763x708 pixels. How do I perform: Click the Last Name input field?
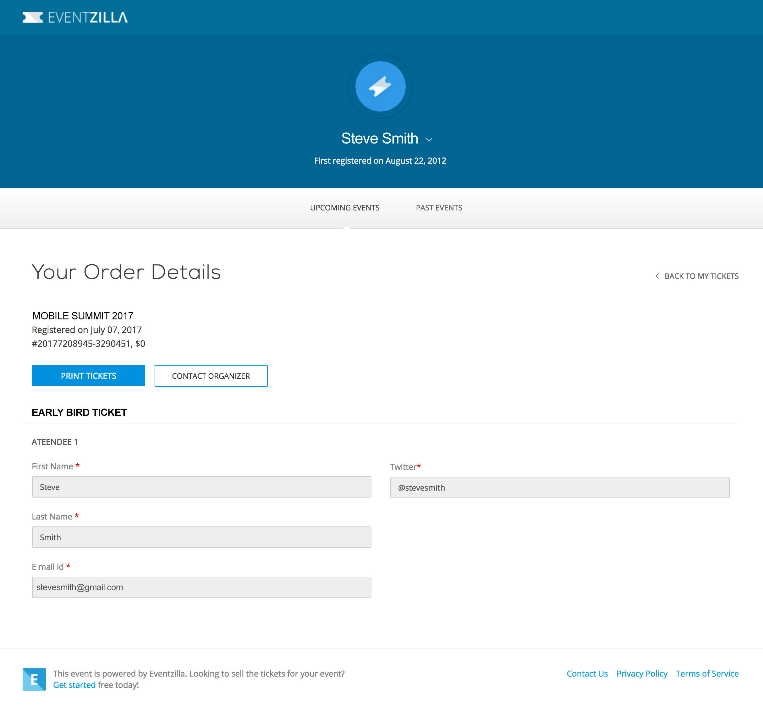tap(201, 537)
